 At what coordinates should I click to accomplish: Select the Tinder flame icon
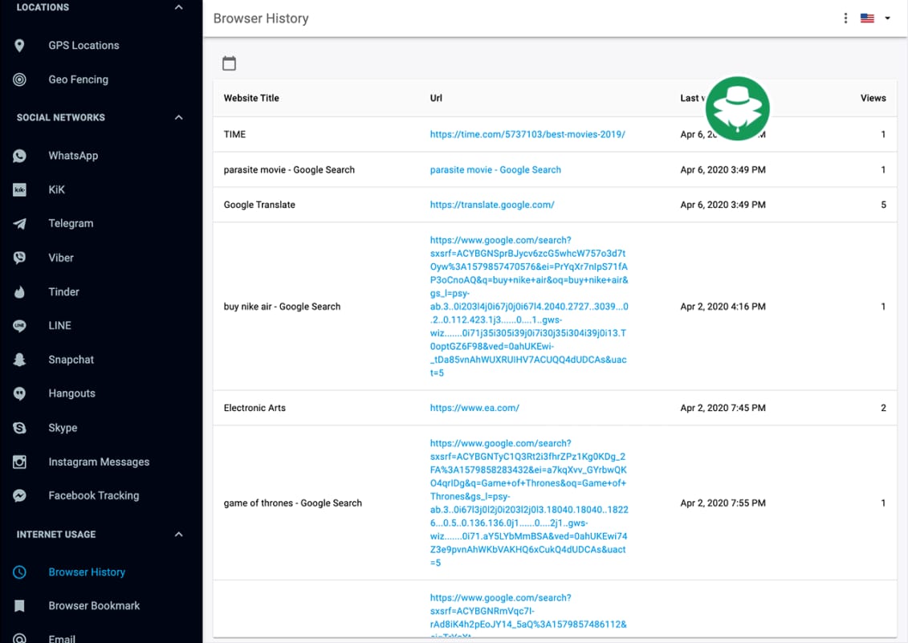[19, 291]
